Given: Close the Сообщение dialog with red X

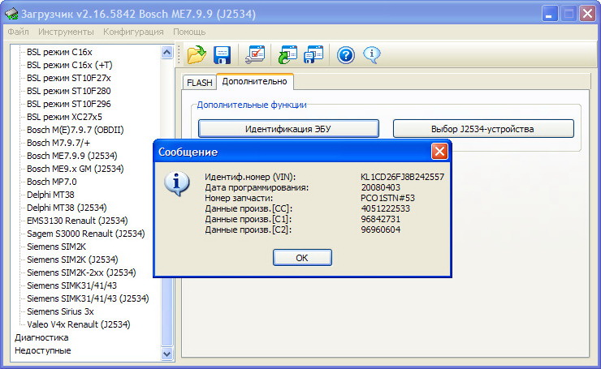Looking at the screenshot, I should [439, 152].
